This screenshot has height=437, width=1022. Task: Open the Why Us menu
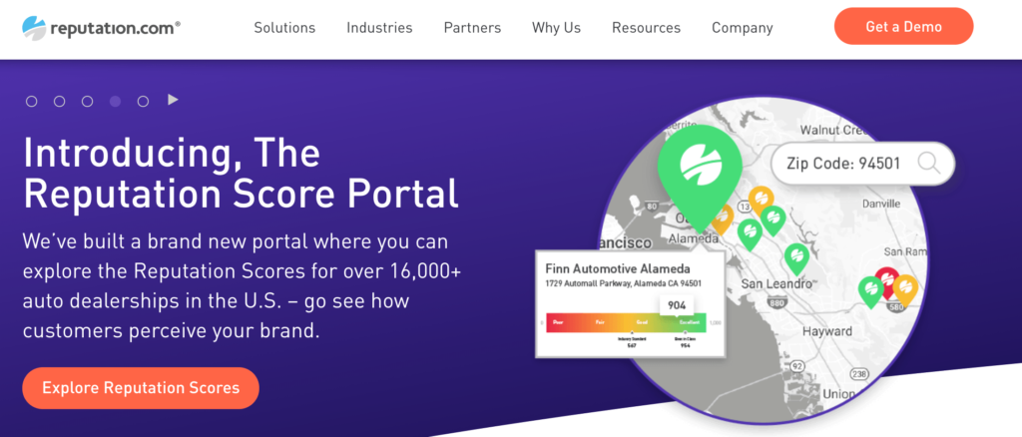pos(556,27)
